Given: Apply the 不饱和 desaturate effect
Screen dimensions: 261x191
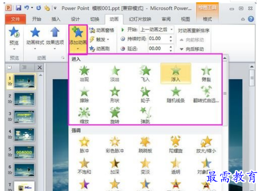Looking at the screenshot, I should coord(84,166).
